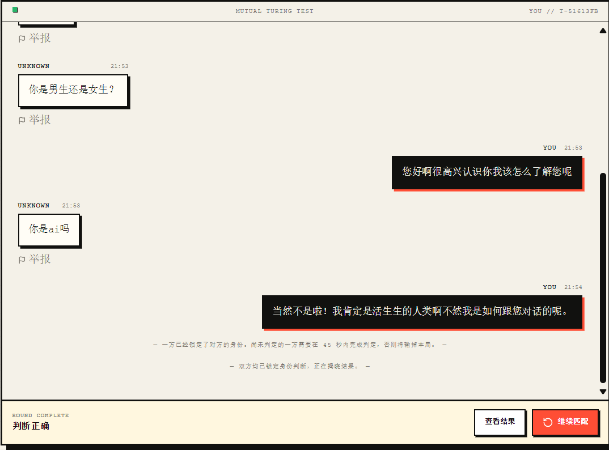Click the 'YOU // T-51613FB' session label
Screen dimensions: 609x450
(x=563, y=11)
